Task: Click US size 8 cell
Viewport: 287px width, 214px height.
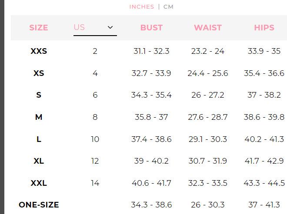Action: (x=95, y=117)
